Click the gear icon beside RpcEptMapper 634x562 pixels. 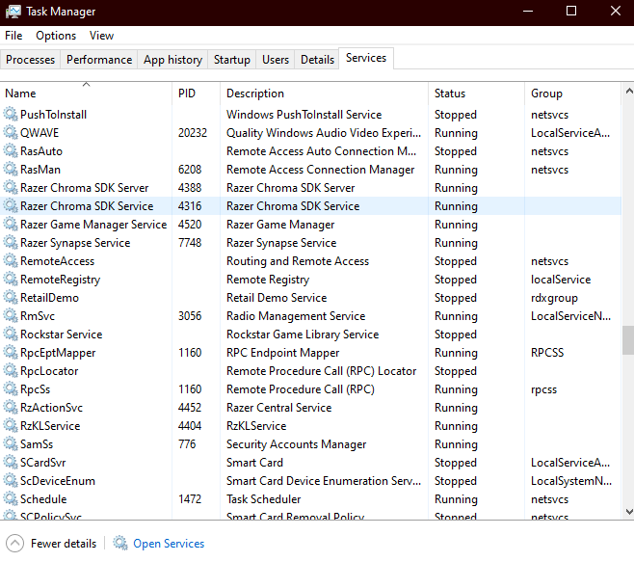click(x=11, y=353)
